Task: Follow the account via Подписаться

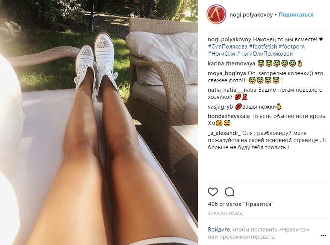Action: pos(296,15)
